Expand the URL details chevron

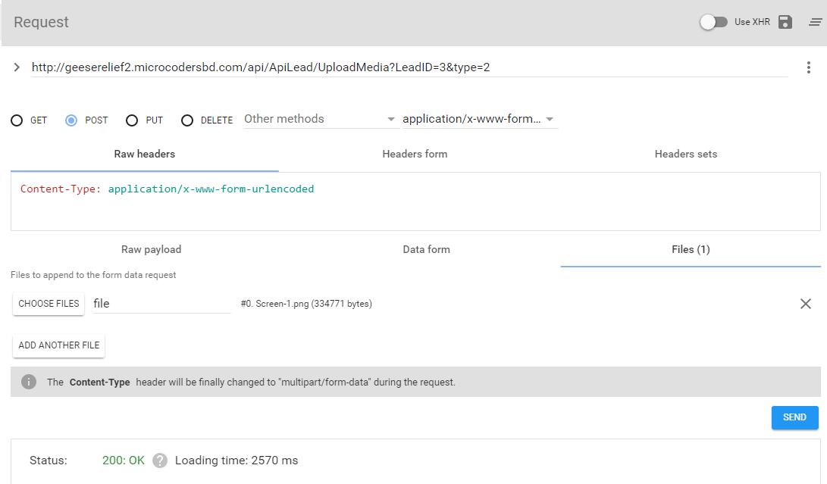pyautogui.click(x=17, y=67)
